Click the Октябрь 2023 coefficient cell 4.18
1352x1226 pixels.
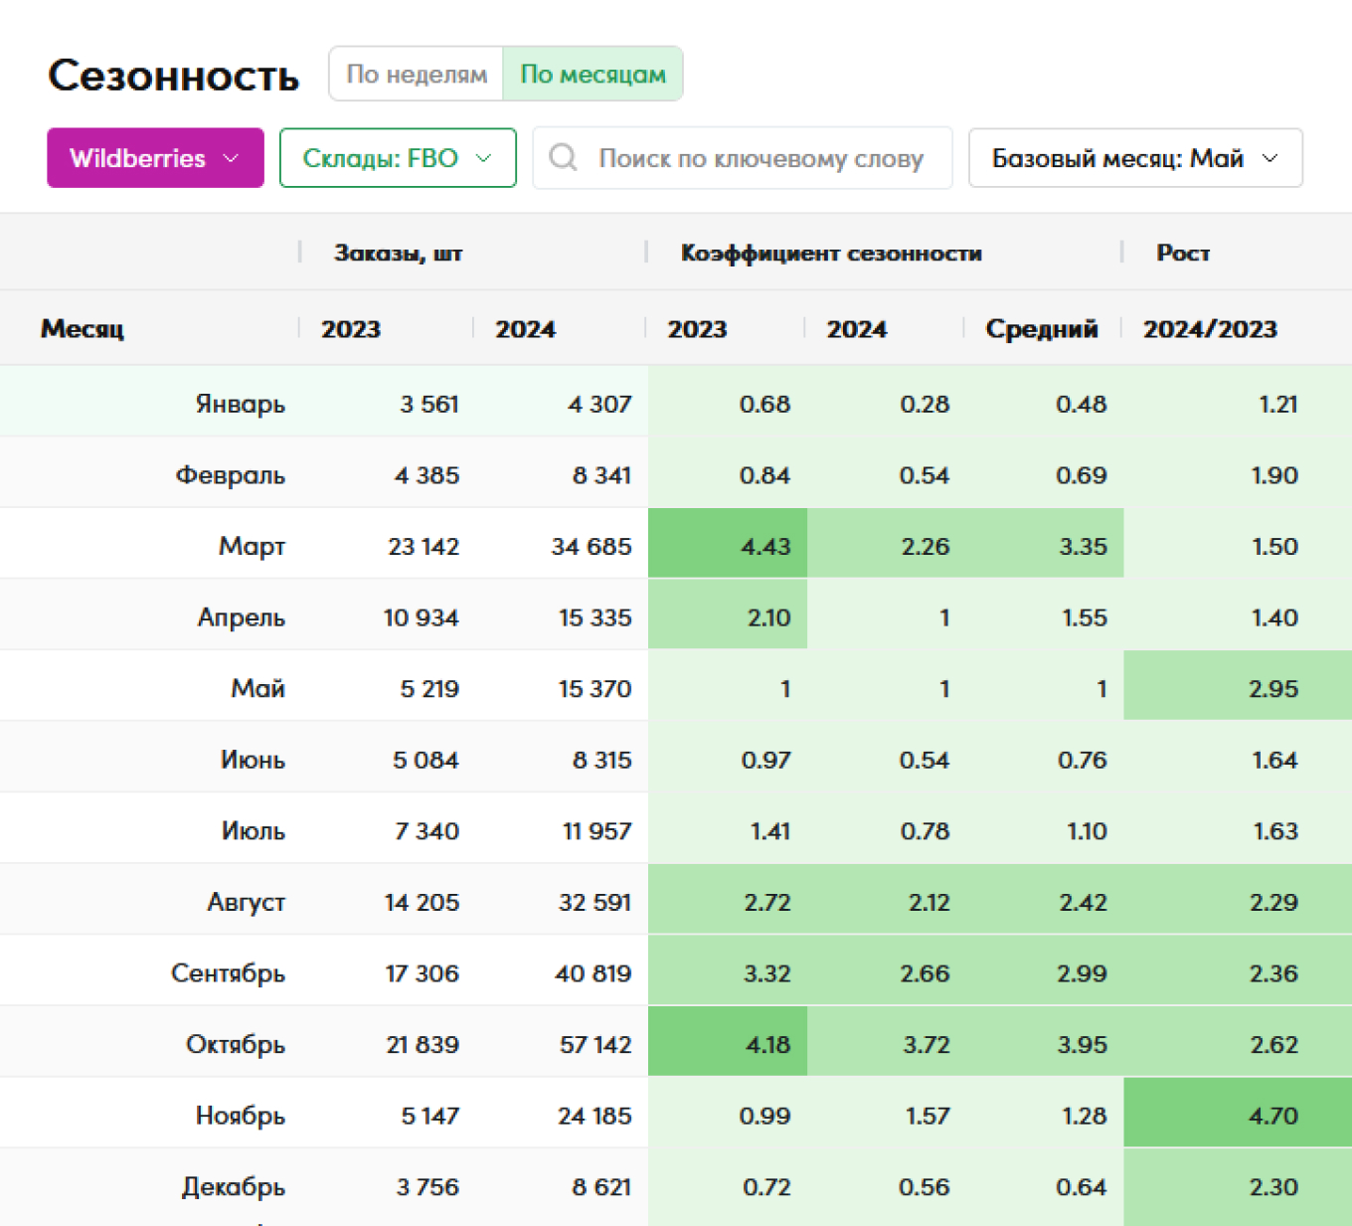click(767, 1044)
